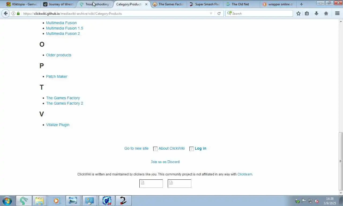
Task: Click the Go to new site link
Action: coord(136,148)
